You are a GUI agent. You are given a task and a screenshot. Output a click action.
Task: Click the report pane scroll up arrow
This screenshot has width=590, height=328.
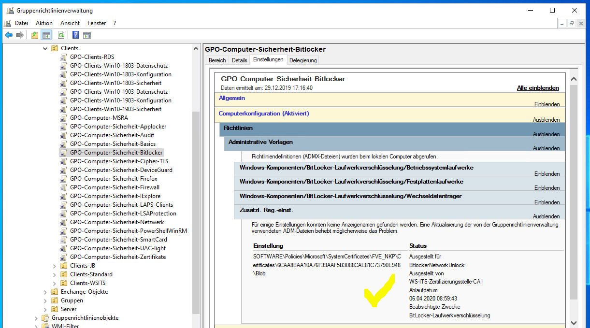point(574,79)
